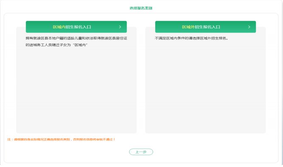Click the white 招生报名入口 text in right button
This screenshot has height=167, width=283.
pos(207,27)
